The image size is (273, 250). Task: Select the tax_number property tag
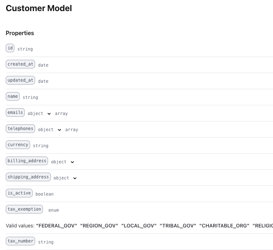[20, 241]
